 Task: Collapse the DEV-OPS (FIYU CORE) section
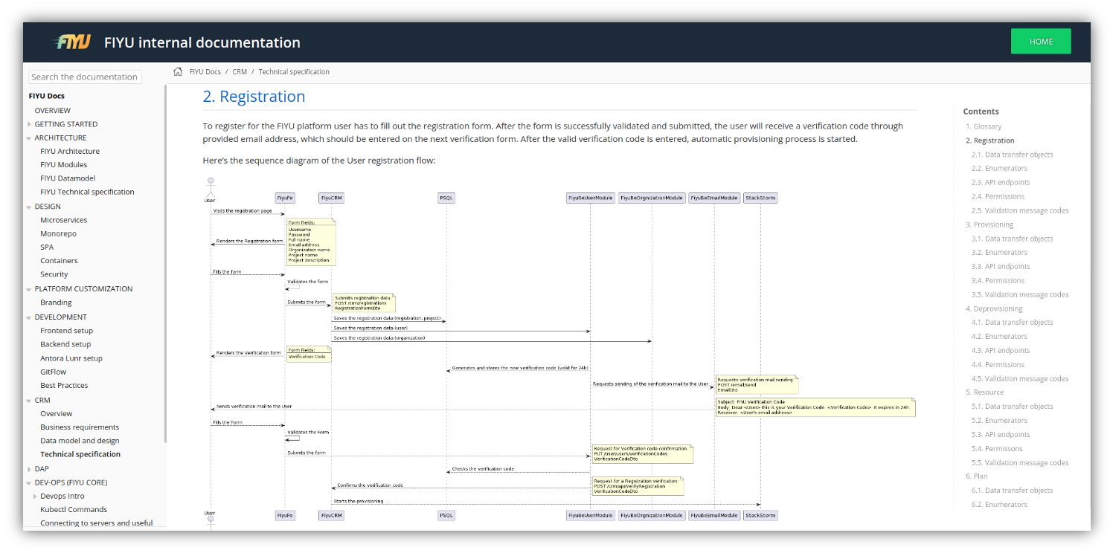29,483
